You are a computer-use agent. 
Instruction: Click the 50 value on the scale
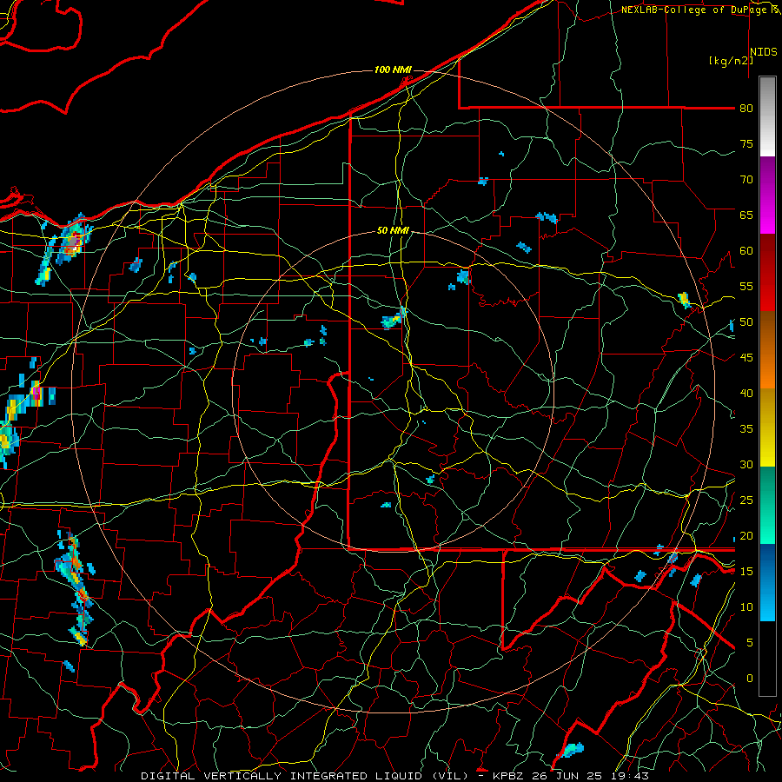click(x=746, y=322)
